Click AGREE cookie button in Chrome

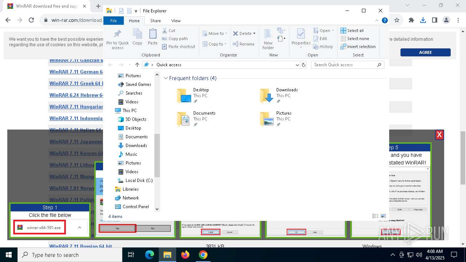[425, 52]
